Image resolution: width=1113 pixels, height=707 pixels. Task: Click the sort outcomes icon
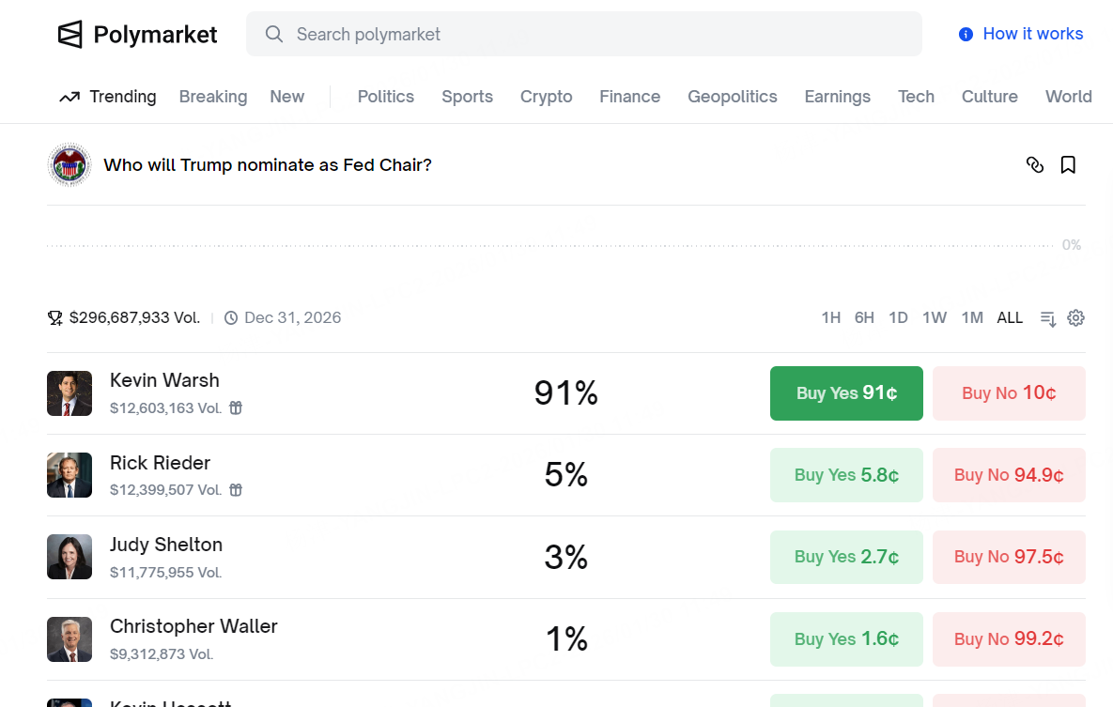coord(1048,318)
